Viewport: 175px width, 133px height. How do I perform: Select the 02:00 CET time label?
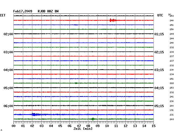coord(8,34)
